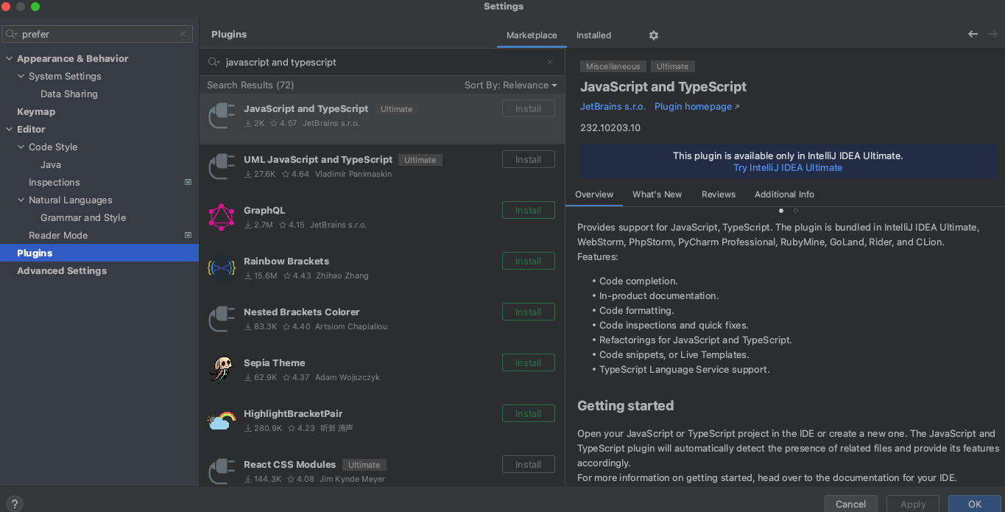
Task: Click the Nested Brackets Colorer plug icon
Action: (x=222, y=319)
